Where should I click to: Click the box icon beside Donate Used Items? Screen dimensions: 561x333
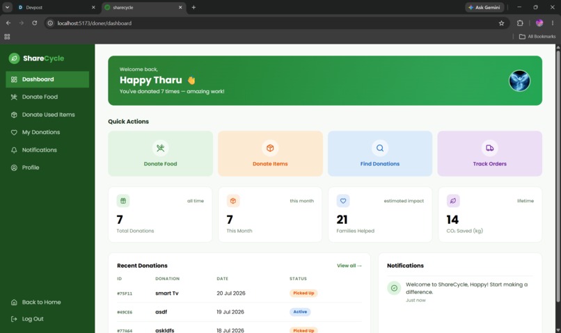pos(14,115)
